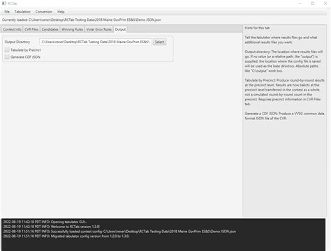Switch to the Winning Rules tab
Image resolution: width=331 pixels, height=251 pixels.
(72, 29)
